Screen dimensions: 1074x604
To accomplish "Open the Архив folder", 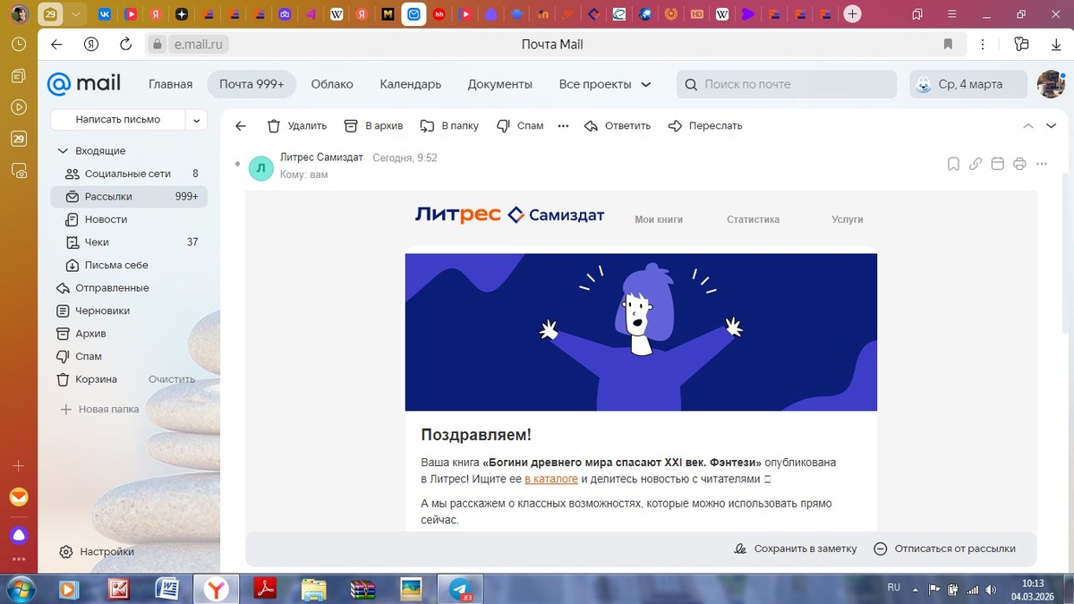I will [129, 334].
